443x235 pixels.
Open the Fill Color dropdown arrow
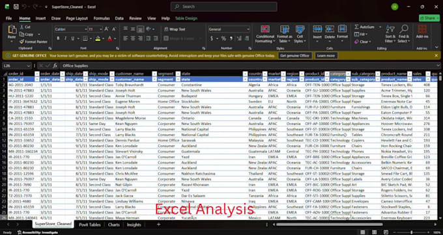pyautogui.click(x=103, y=38)
